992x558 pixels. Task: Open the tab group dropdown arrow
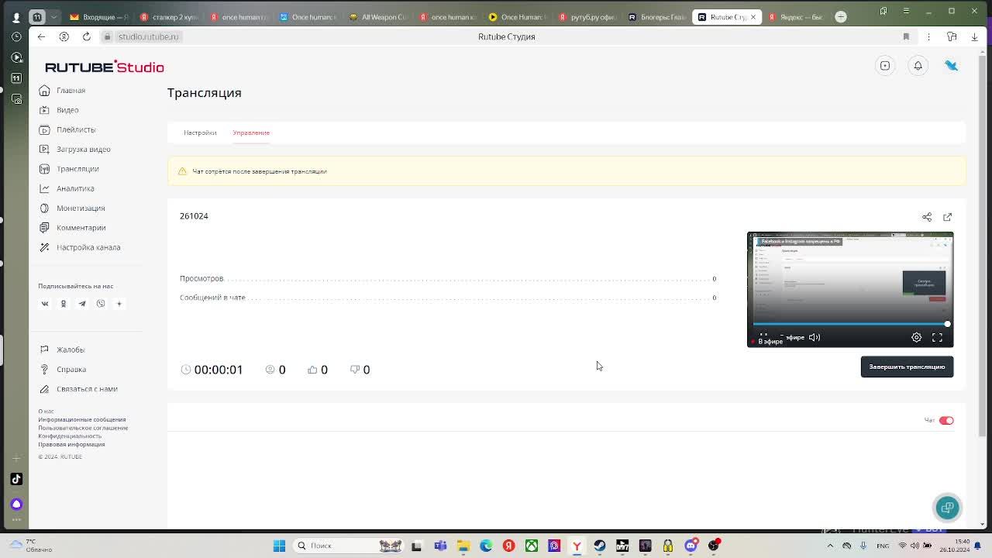pyautogui.click(x=53, y=16)
